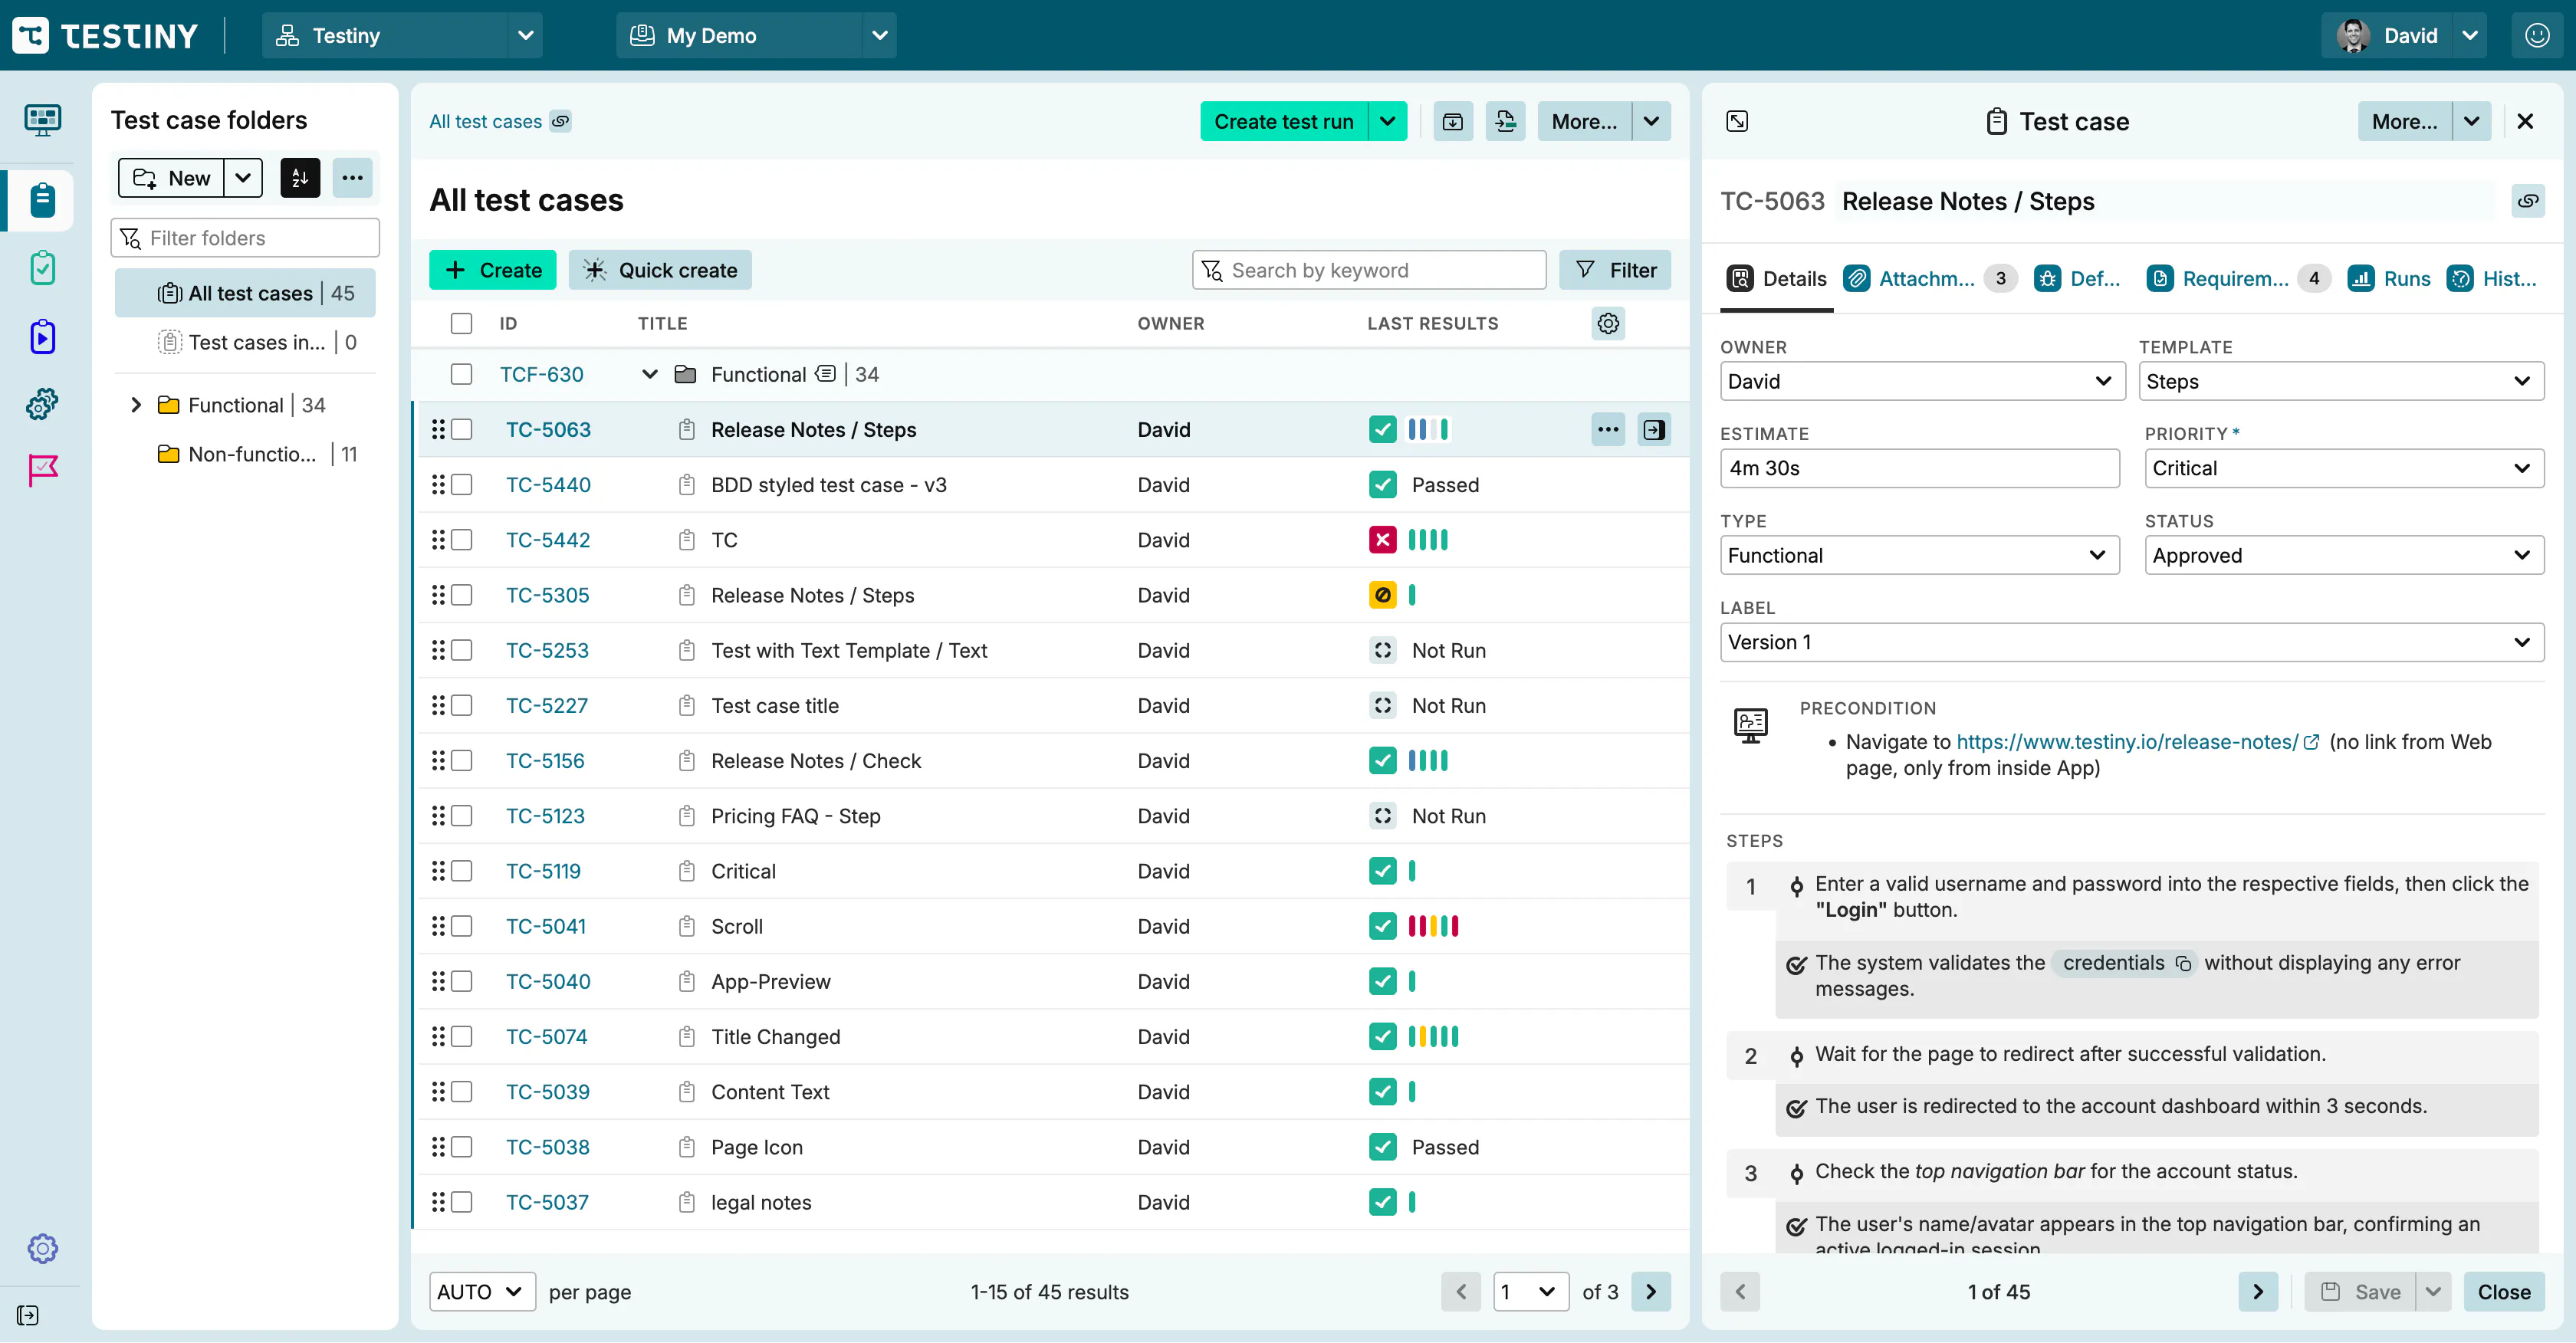Select checkbox for TC-5063
The image size is (2576, 1343).
coord(461,429)
